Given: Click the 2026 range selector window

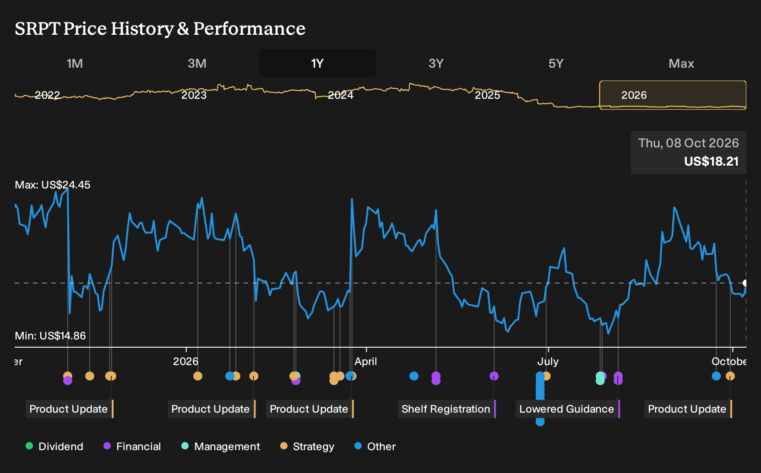Looking at the screenshot, I should [673, 95].
